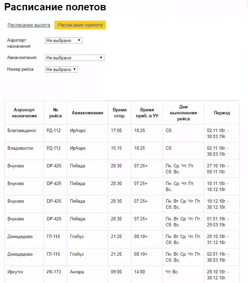Click departure time 17:00 for Благовещенск
Screen dimensions: 248x283
point(116,130)
